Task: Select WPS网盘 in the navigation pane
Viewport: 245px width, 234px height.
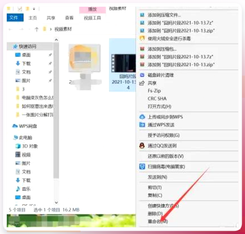Action: click(x=28, y=126)
